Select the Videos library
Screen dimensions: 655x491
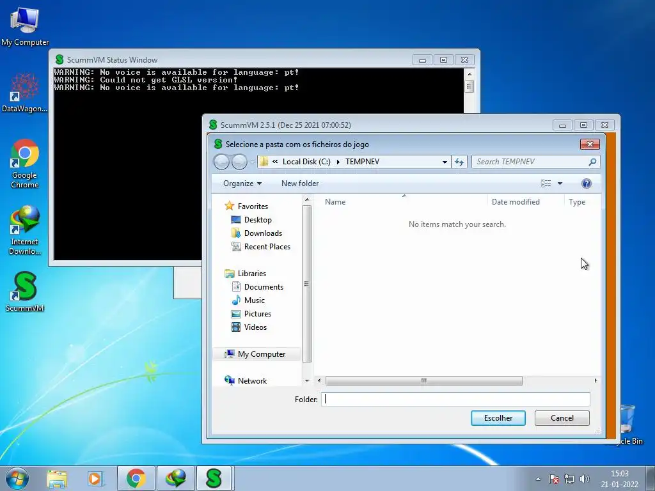pos(255,327)
